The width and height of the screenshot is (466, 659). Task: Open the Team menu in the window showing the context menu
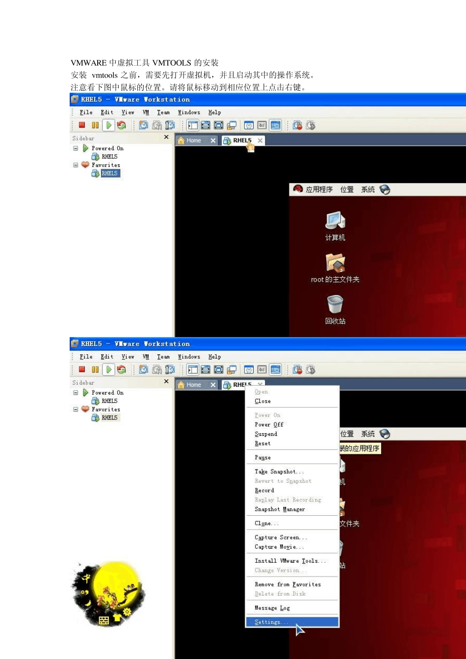click(163, 357)
